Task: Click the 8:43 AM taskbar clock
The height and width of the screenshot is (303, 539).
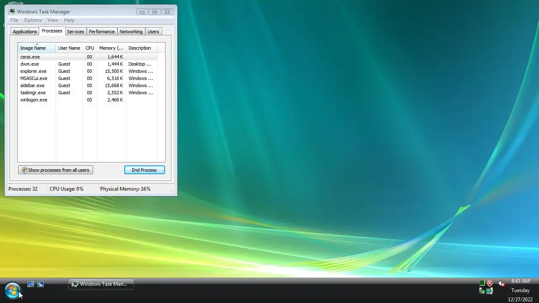Action: (520, 281)
